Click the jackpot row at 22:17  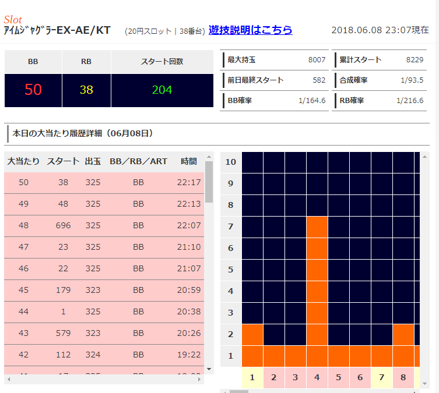click(104, 182)
